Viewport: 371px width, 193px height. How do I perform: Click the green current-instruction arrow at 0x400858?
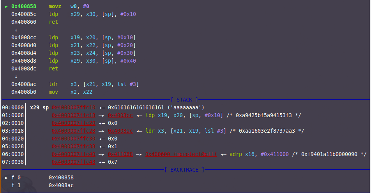tap(6, 7)
